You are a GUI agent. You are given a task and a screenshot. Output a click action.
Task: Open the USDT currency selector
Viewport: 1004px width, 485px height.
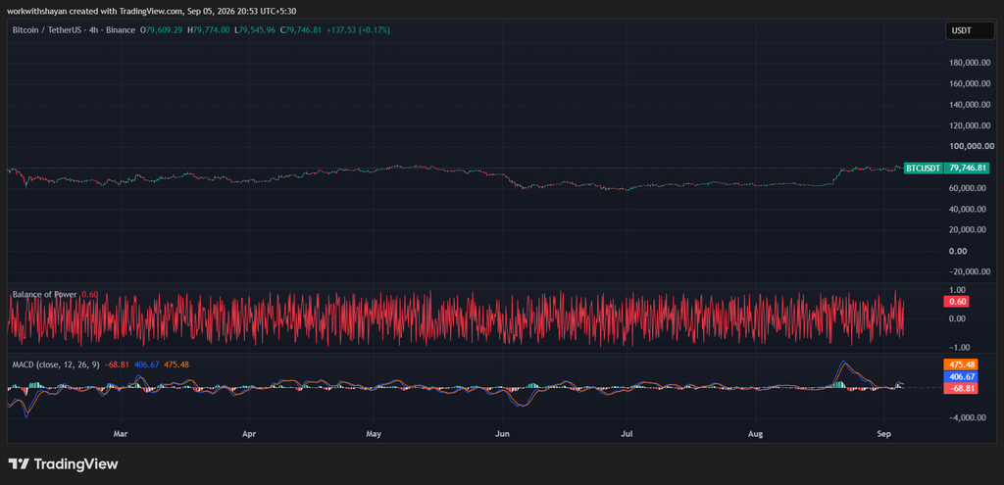coord(970,30)
